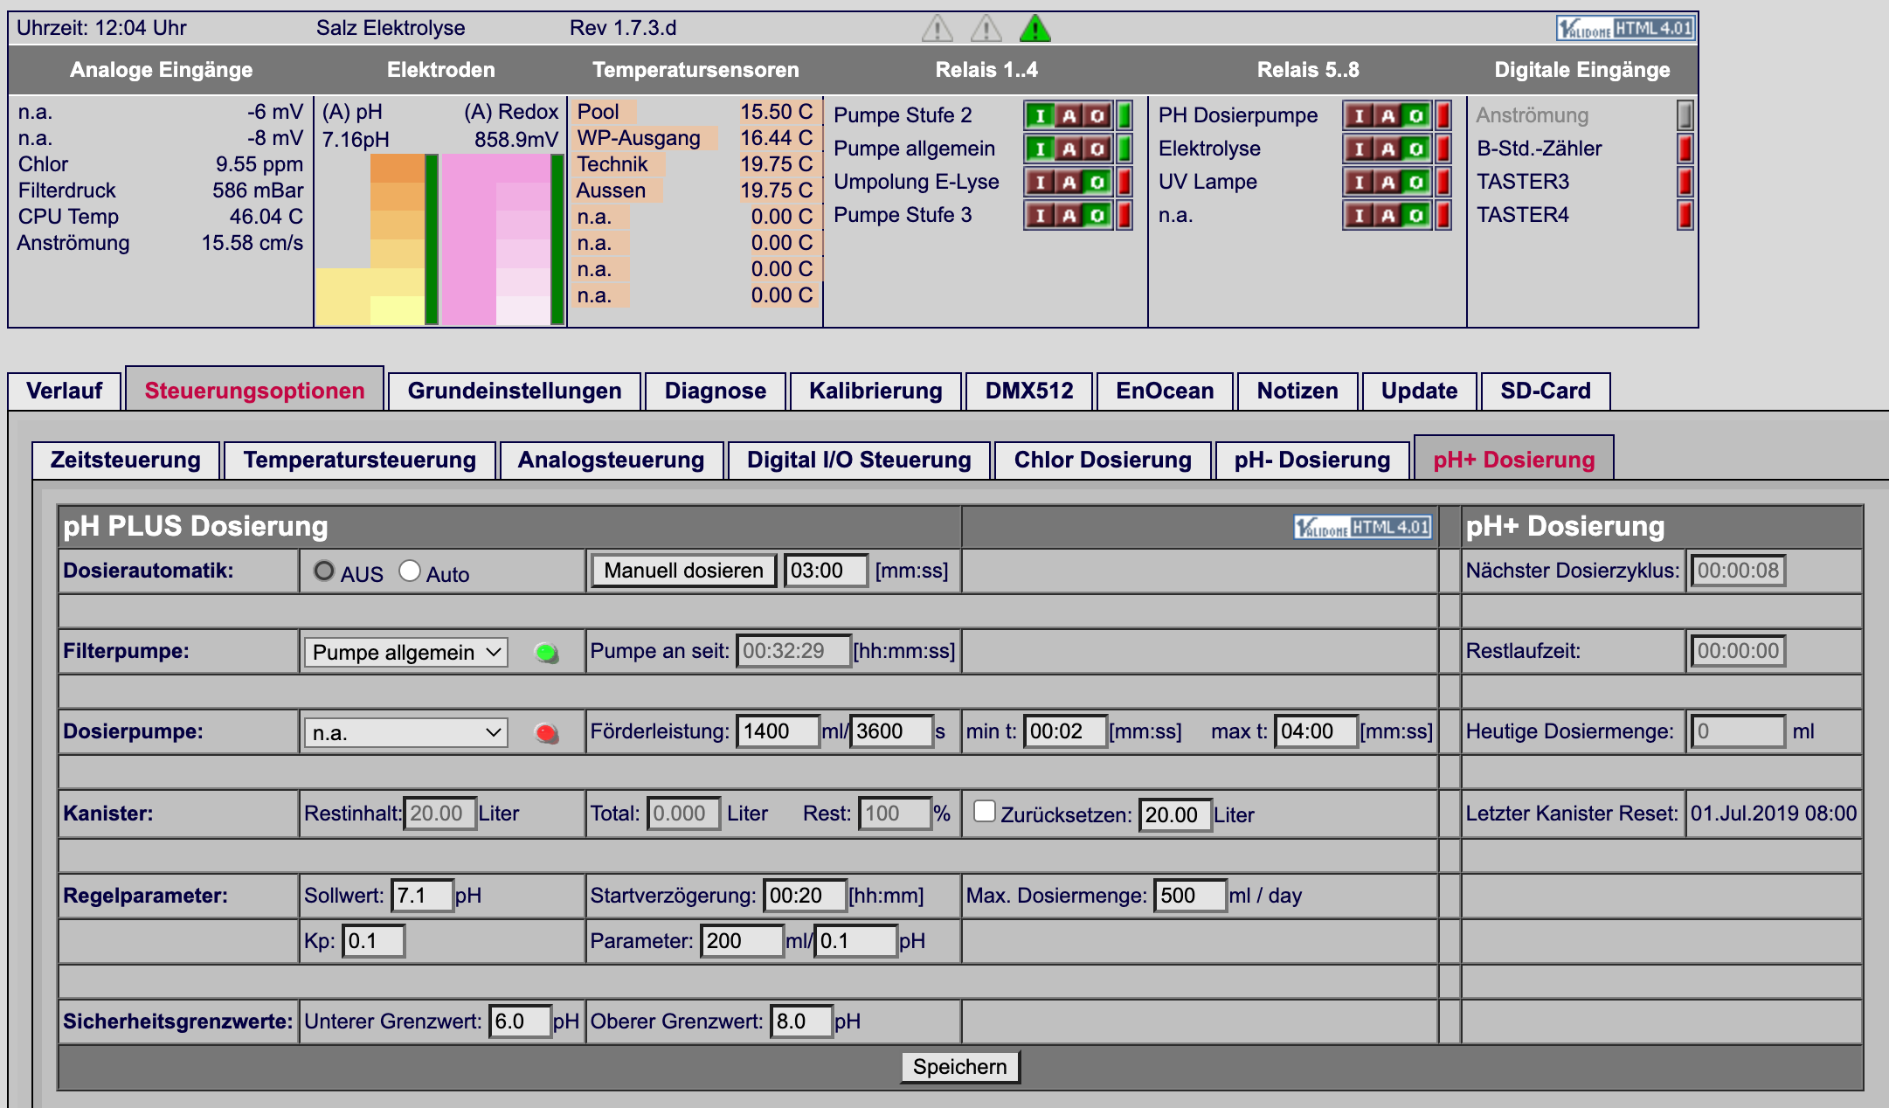Click the red TASTER4 input indicator
This screenshot has height=1108, width=1889.
(x=1685, y=215)
